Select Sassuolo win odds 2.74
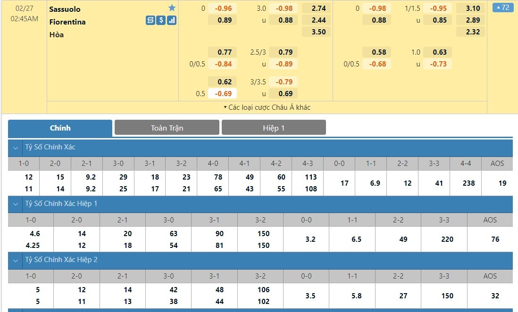 [x=316, y=8]
